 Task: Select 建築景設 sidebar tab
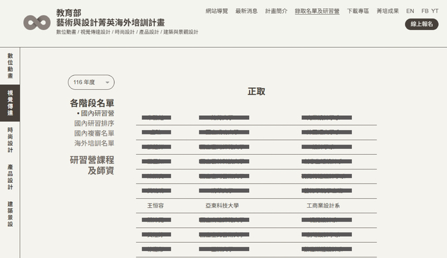[10, 214]
